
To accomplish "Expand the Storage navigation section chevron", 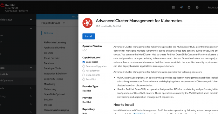I will click(31, 104).
